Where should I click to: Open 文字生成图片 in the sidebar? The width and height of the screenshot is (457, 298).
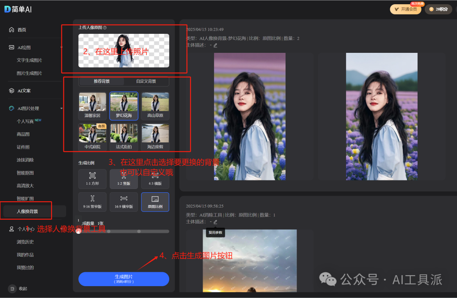click(29, 60)
